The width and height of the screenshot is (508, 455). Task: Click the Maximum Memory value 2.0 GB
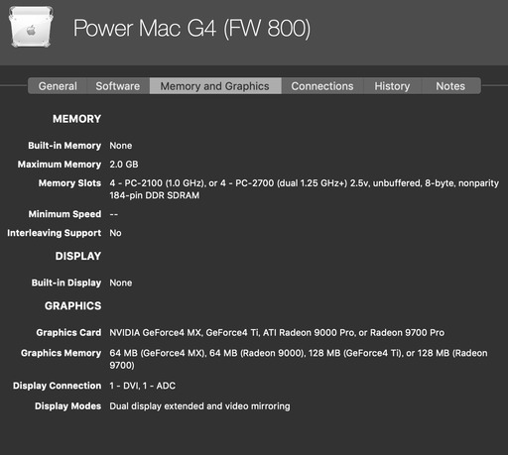pyautogui.click(x=124, y=165)
